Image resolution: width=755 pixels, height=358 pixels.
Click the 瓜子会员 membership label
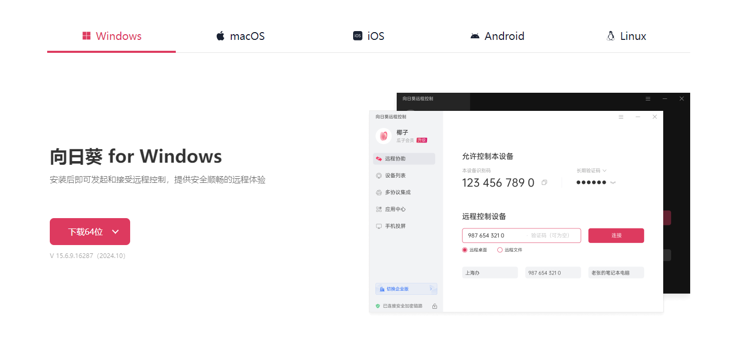(405, 140)
